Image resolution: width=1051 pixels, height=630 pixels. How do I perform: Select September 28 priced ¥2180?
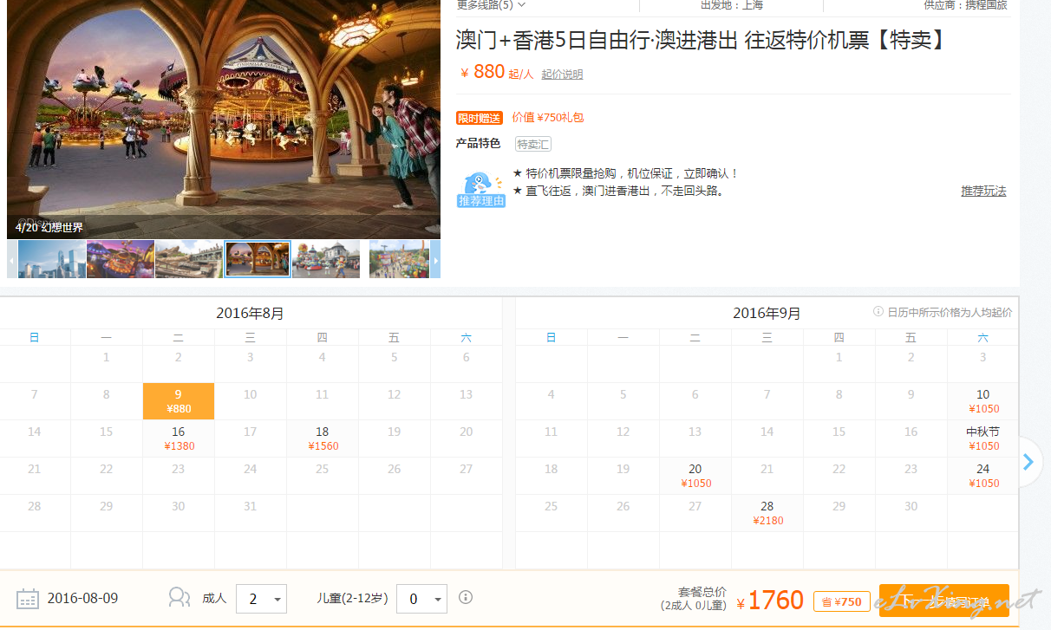click(x=767, y=513)
